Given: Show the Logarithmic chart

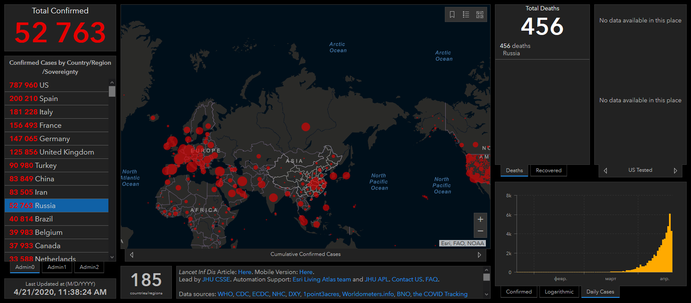Looking at the screenshot, I should 559,292.
